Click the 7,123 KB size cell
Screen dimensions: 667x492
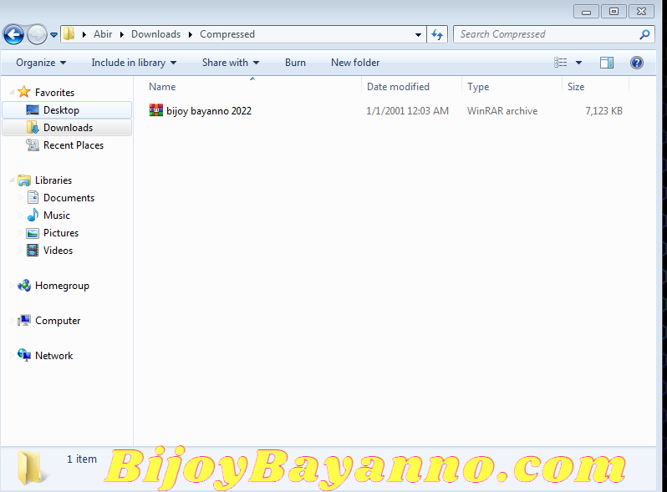[603, 111]
